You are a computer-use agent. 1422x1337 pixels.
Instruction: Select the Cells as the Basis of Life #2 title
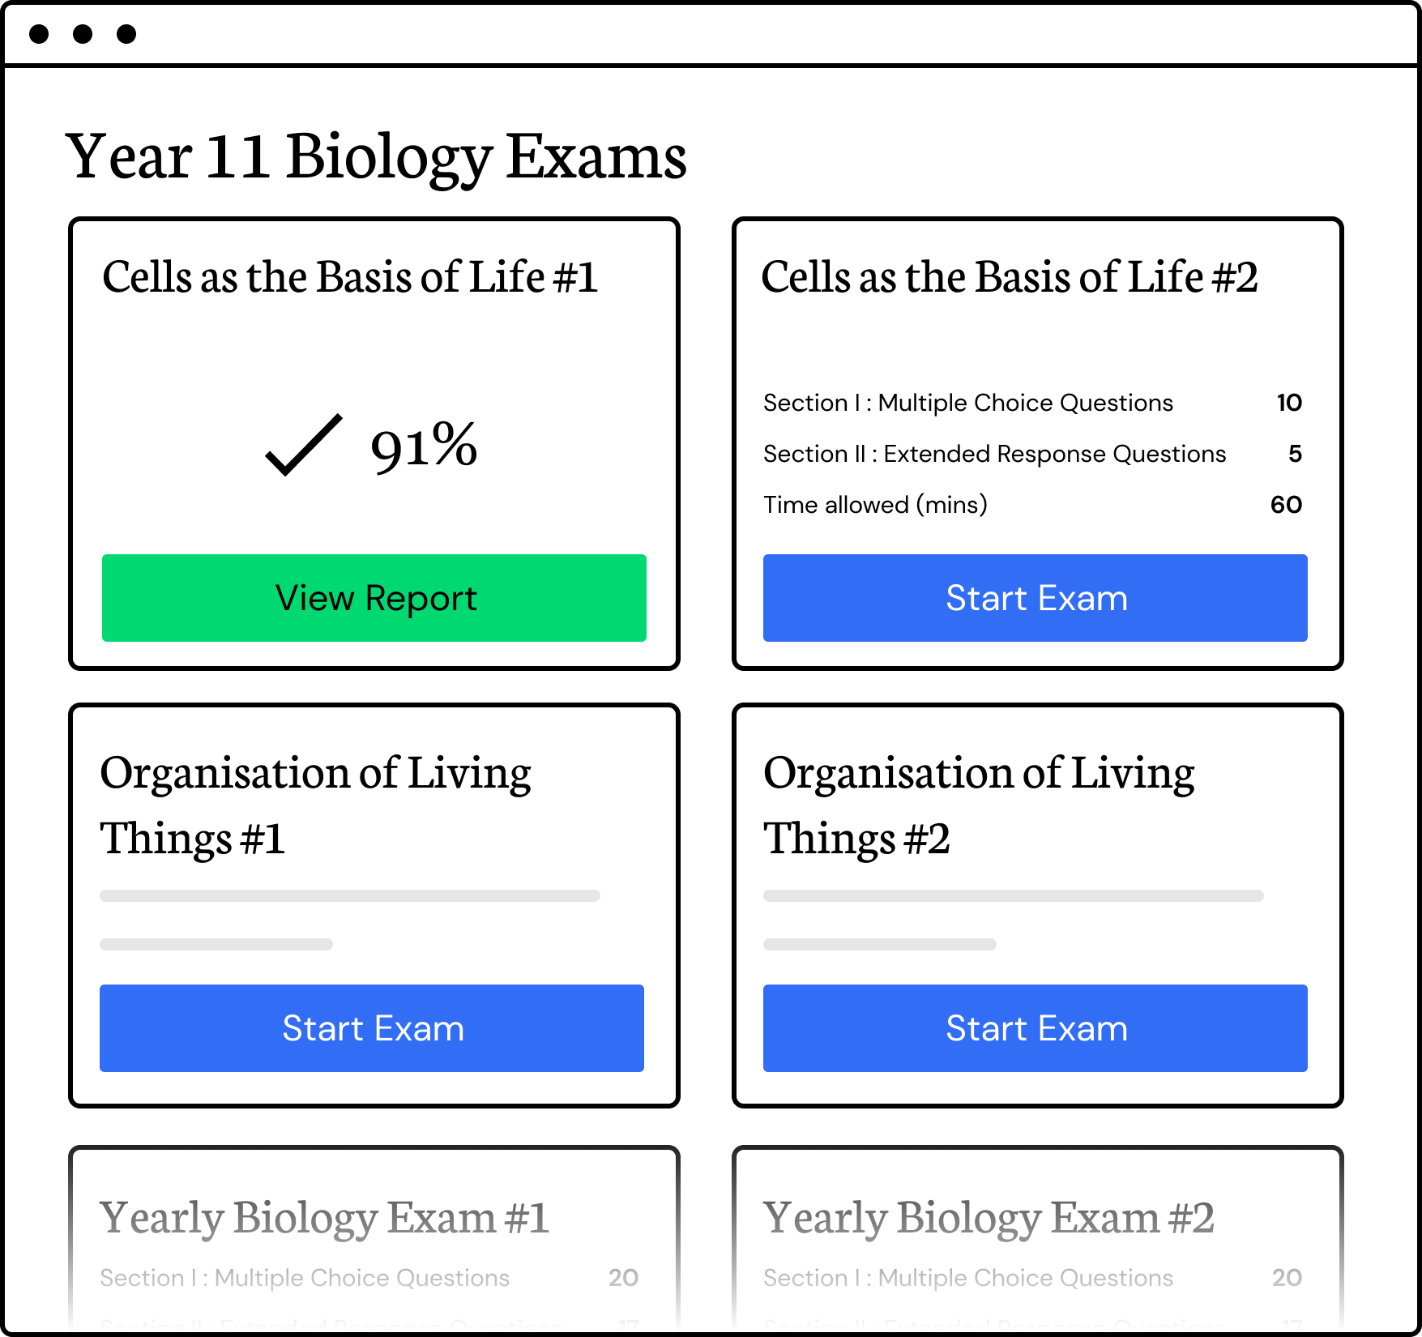click(x=1010, y=277)
